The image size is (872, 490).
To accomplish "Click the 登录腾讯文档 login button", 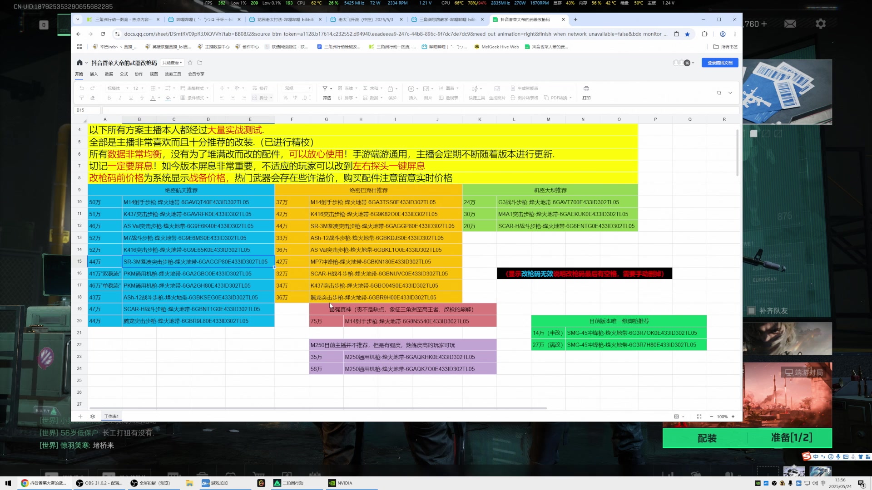I will click(720, 63).
